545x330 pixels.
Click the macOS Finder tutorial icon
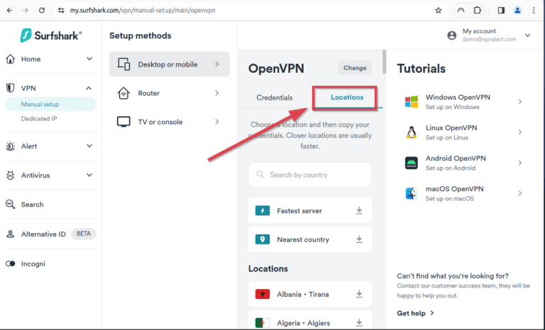coord(412,193)
